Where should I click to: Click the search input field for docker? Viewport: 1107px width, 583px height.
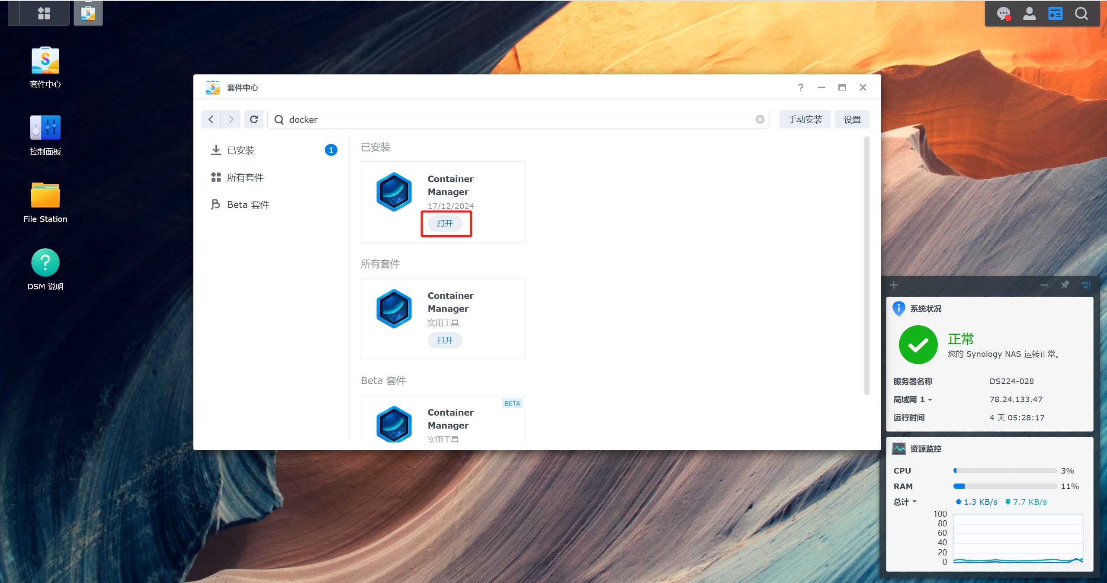click(x=518, y=119)
